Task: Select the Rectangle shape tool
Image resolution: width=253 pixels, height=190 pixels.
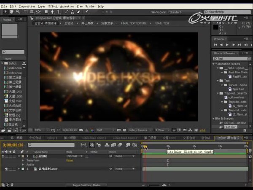Action: [x=46, y=12]
